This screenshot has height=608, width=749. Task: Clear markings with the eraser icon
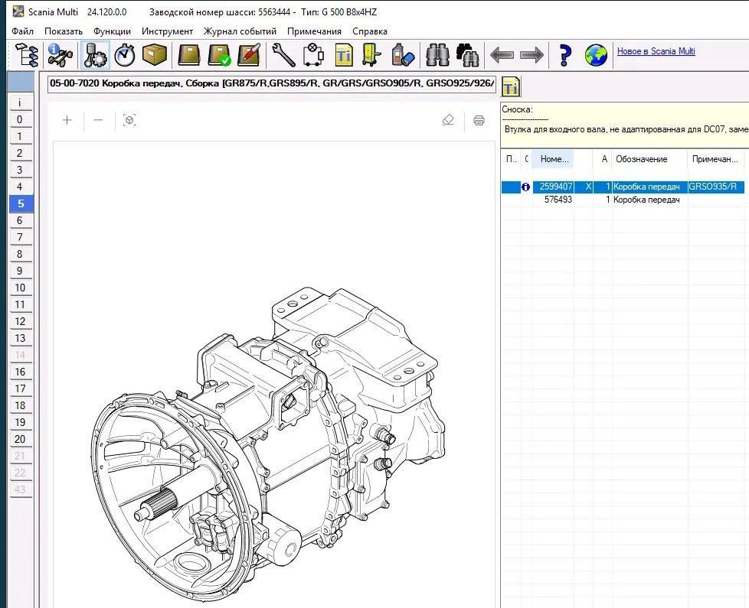coord(448,120)
